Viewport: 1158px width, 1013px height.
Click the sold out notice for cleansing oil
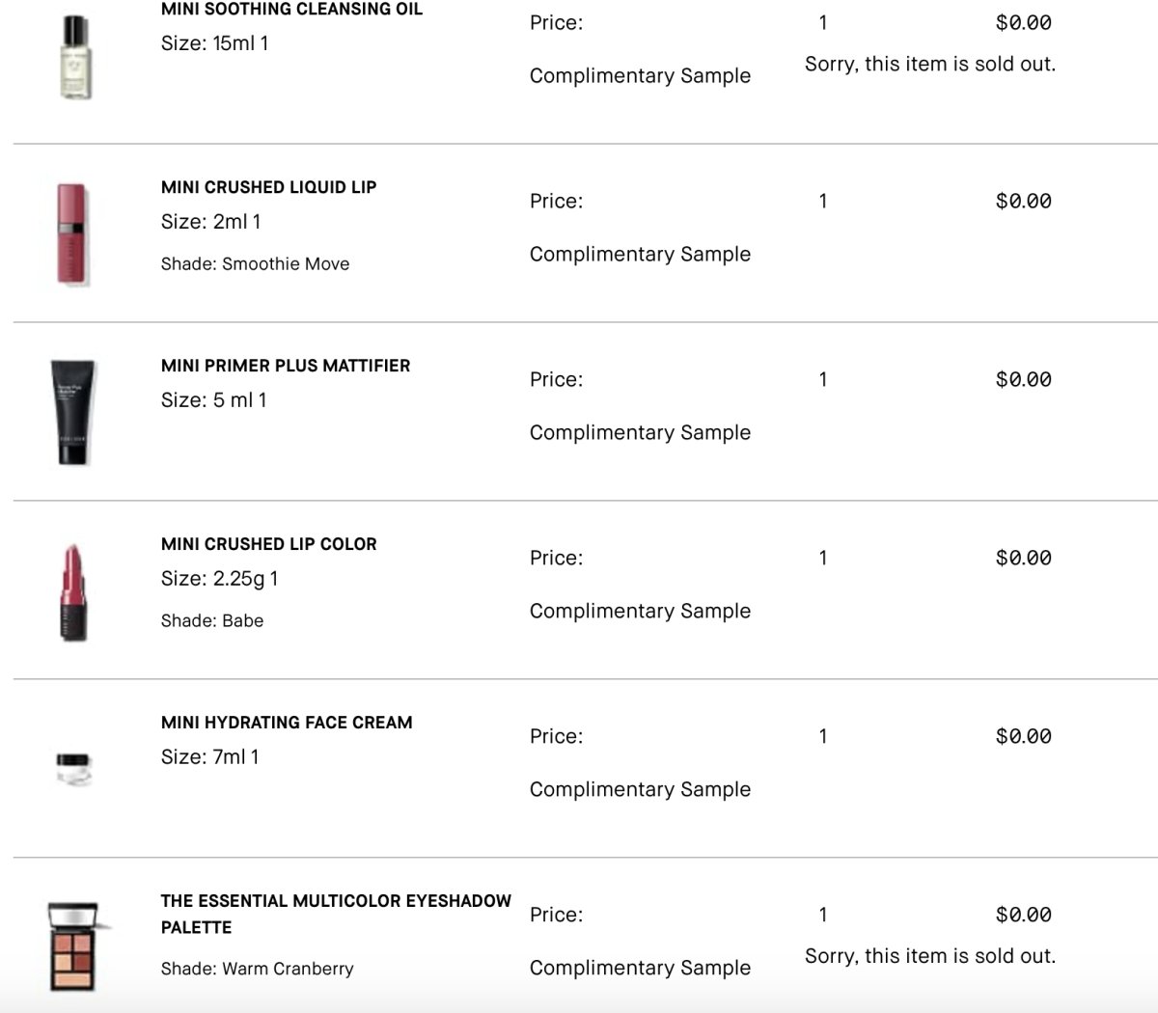tap(930, 65)
